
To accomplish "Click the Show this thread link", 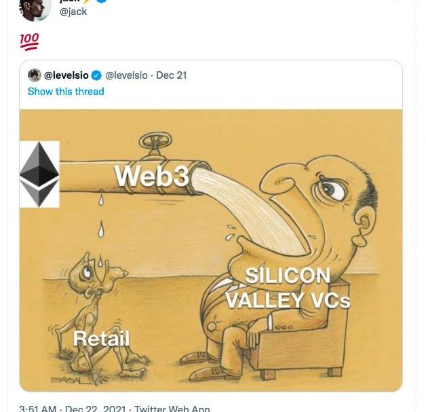I will tap(66, 92).
